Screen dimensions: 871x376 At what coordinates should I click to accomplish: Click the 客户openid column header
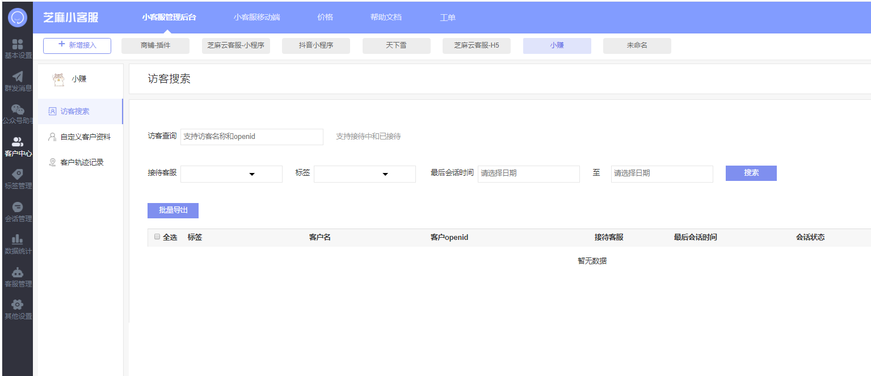[449, 238]
